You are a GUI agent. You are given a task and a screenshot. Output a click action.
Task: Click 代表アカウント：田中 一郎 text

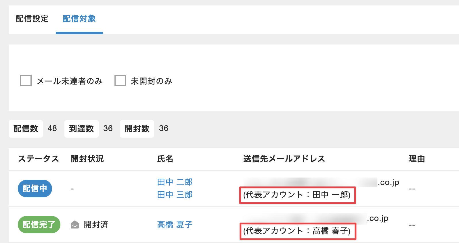click(x=297, y=195)
